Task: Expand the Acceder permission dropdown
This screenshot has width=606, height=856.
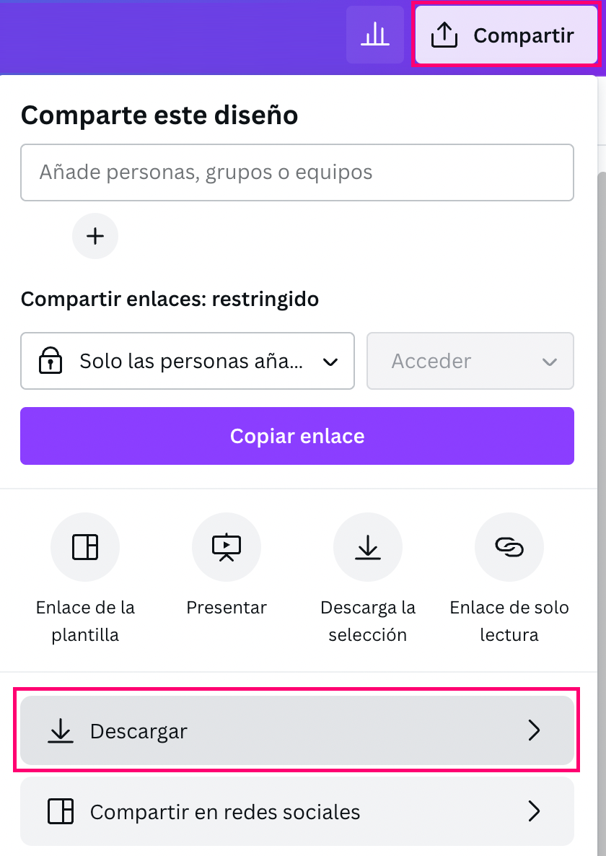Action: pyautogui.click(x=470, y=361)
